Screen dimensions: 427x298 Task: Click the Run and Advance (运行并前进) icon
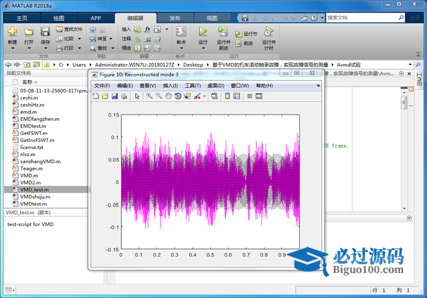pyautogui.click(x=223, y=32)
